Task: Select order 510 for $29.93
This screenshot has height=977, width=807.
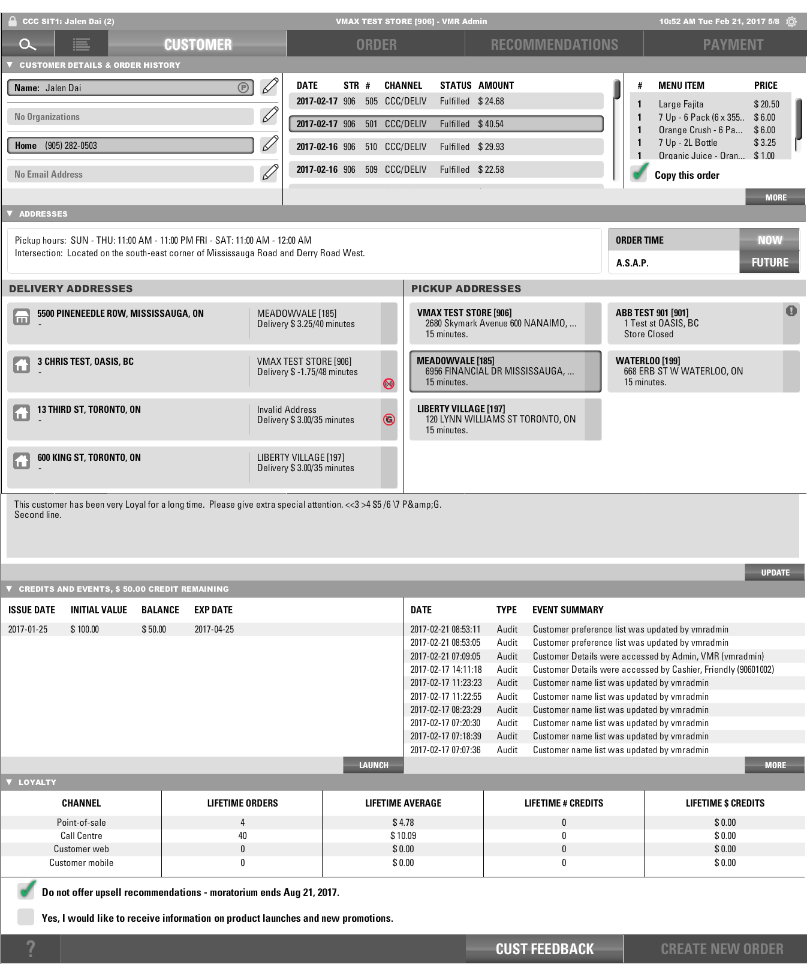Action: (446, 147)
